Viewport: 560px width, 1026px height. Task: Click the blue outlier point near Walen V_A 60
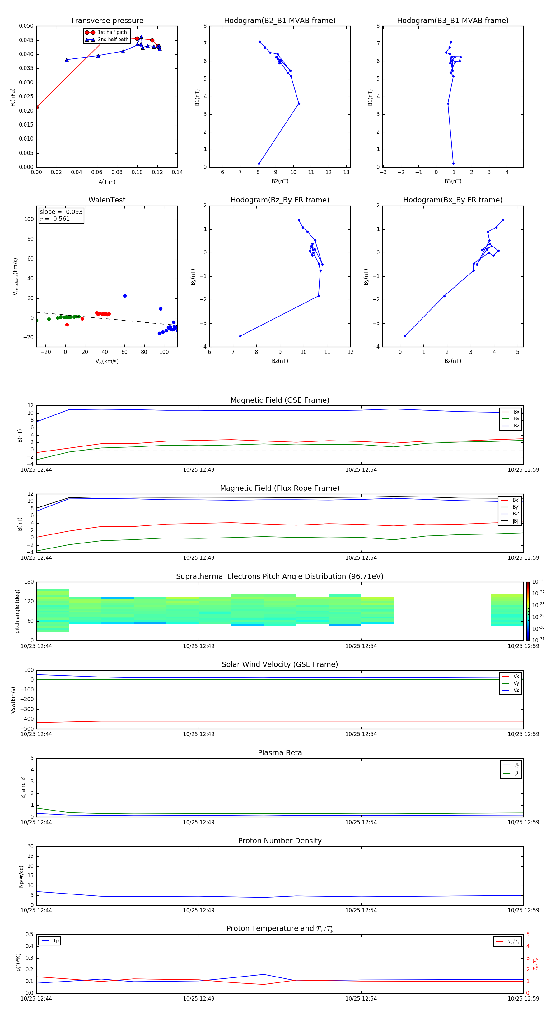[125, 296]
